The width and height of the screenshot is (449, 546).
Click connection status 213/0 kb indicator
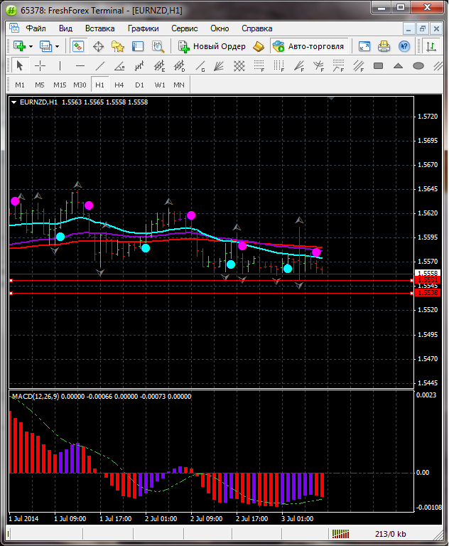pyautogui.click(x=391, y=534)
